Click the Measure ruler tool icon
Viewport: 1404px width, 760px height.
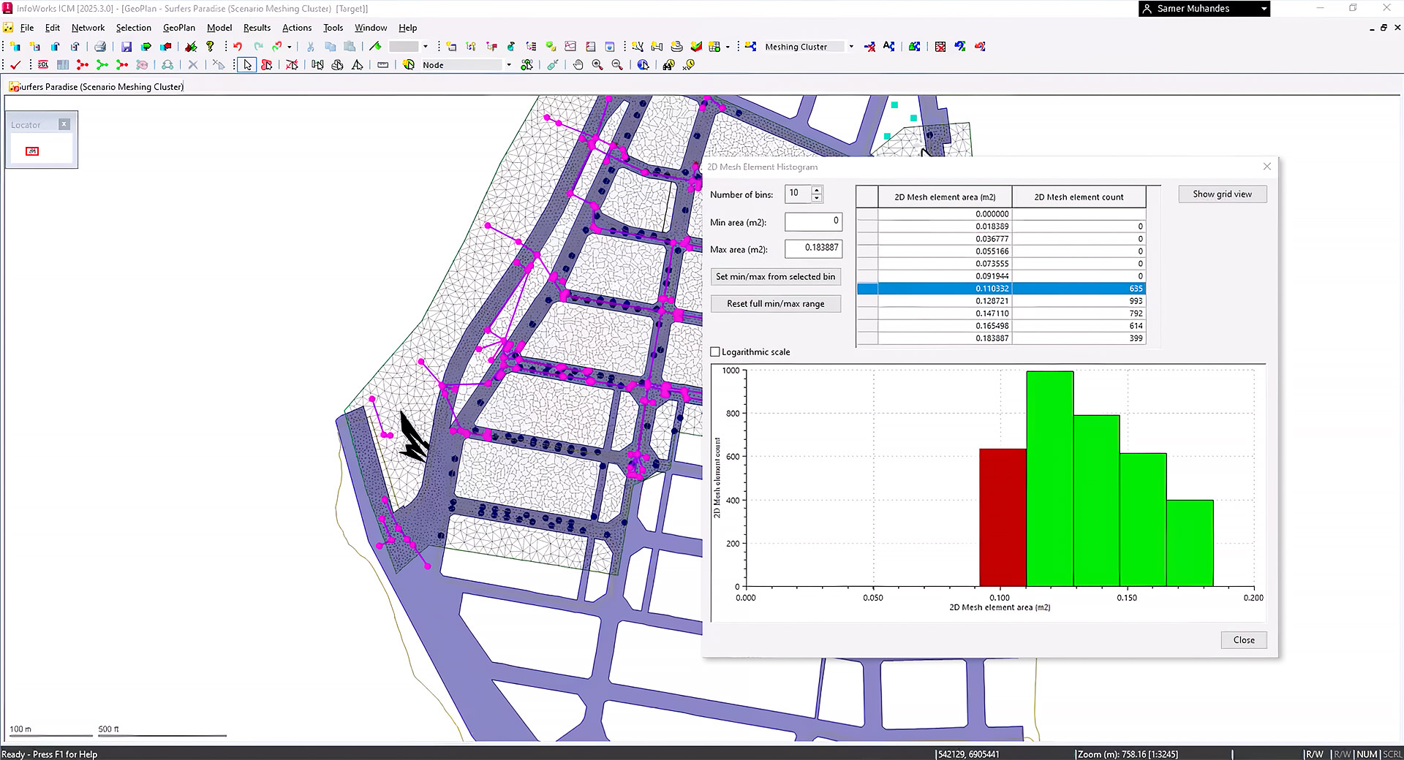tap(382, 65)
